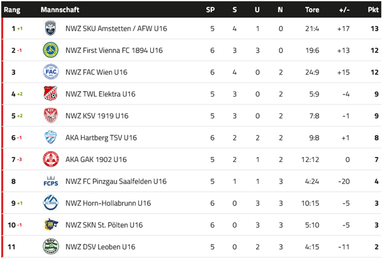382x258 pixels.
Task: Click the TWL Elektra club crest
Action: point(50,94)
